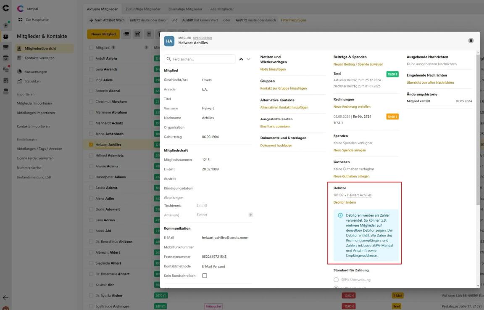Toggle the Kein Rundschreiben checkbox

[x=205, y=276]
